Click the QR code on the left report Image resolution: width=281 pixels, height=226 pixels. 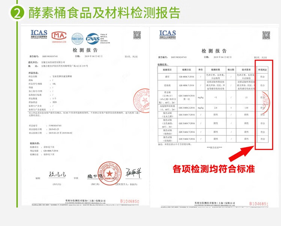pos(137,35)
